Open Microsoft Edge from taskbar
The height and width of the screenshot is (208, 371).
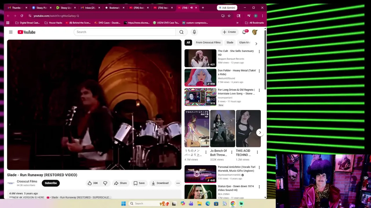(x=208, y=203)
